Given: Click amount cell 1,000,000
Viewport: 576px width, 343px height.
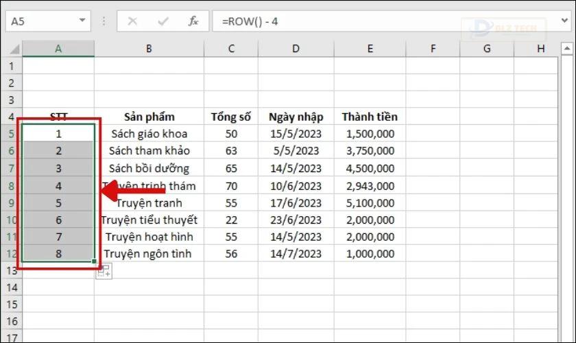Looking at the screenshot, I should click(370, 253).
